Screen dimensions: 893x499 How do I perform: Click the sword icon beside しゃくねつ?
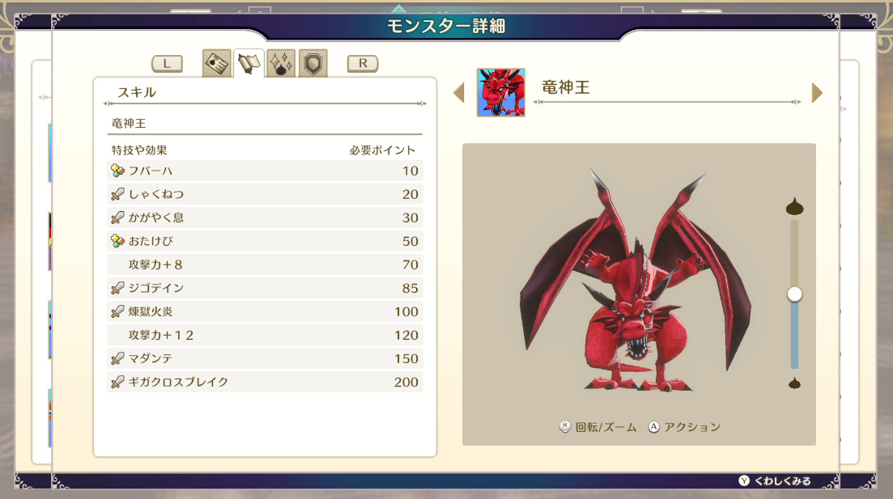[117, 194]
